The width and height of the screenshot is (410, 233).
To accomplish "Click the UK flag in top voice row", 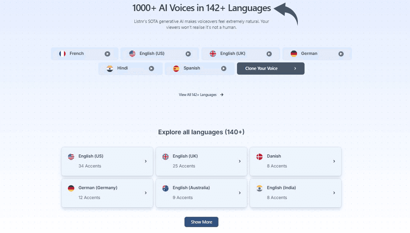I will [x=213, y=54].
